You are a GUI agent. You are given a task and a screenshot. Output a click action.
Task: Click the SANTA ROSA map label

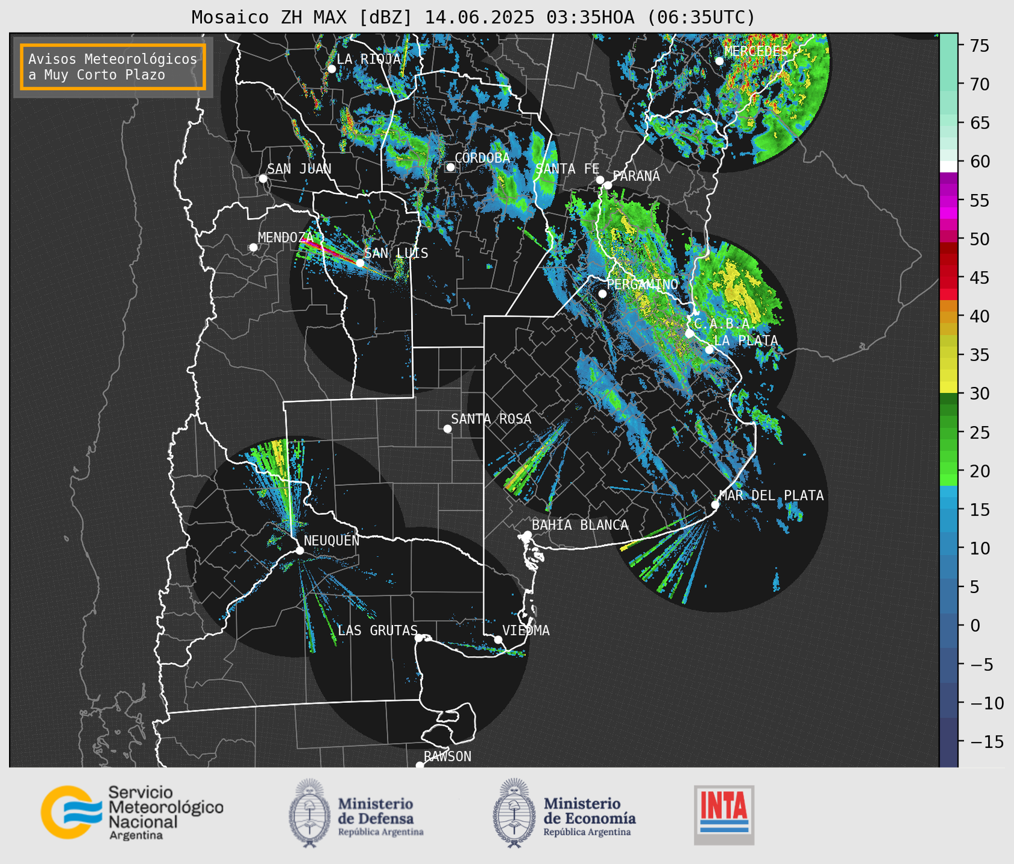tap(491, 419)
